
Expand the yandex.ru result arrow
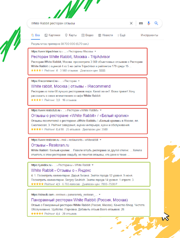tap(93, 165)
